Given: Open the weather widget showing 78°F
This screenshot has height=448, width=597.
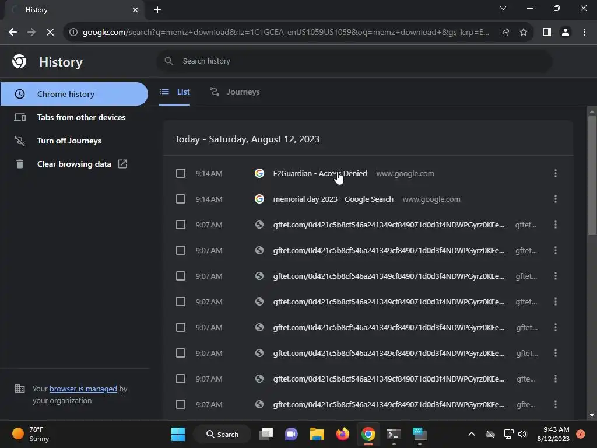Looking at the screenshot, I should tap(31, 434).
